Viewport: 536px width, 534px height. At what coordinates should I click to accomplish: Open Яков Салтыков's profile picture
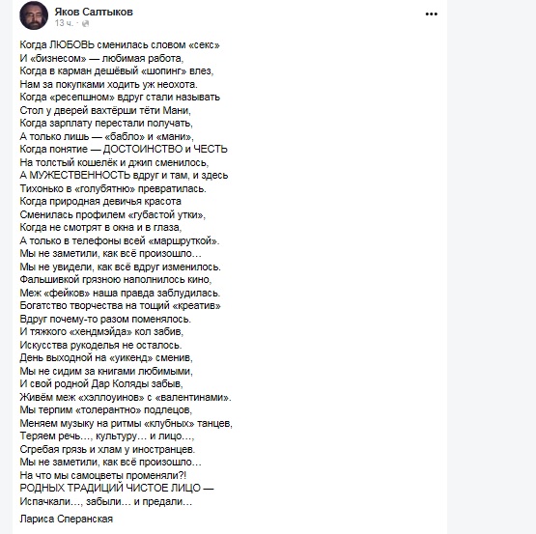tap(34, 15)
